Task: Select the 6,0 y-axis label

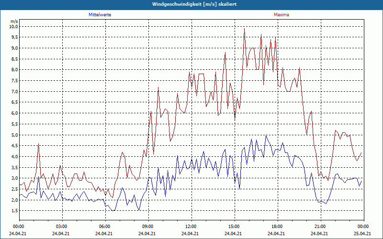Action: [15, 113]
